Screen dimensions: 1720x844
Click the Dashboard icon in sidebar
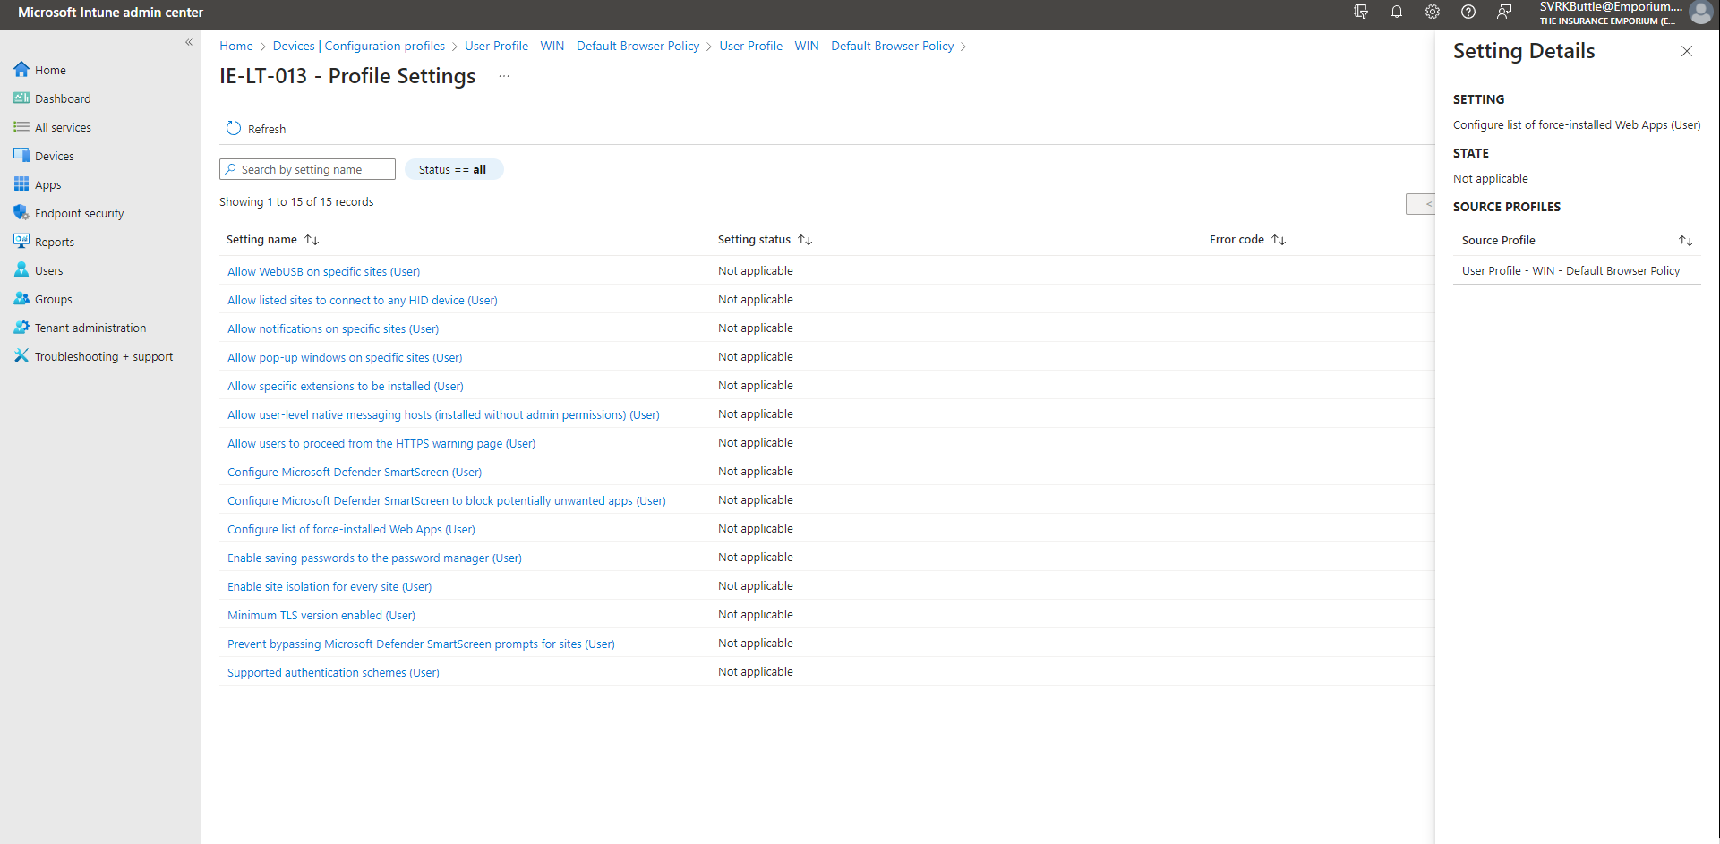pyautogui.click(x=21, y=98)
